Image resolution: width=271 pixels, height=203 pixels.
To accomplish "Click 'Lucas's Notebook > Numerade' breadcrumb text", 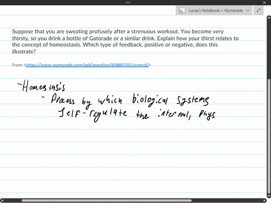I will 216,11.
